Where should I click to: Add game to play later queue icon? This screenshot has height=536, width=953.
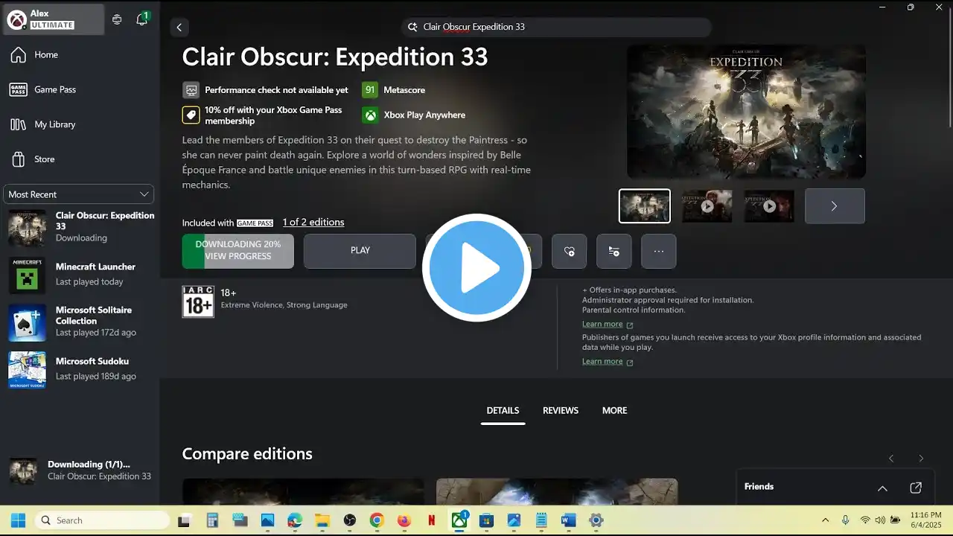[x=613, y=252]
